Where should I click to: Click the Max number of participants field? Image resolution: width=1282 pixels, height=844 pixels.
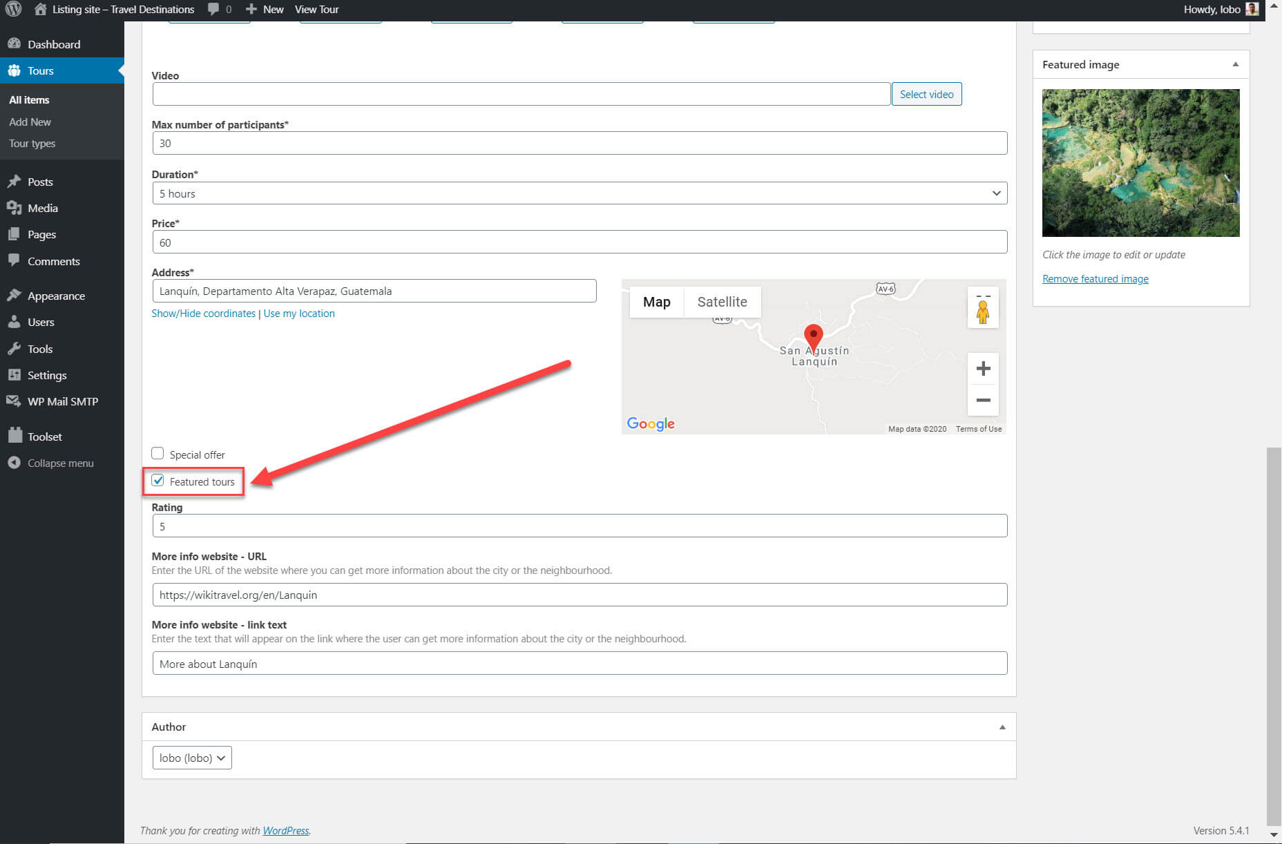[x=580, y=143]
